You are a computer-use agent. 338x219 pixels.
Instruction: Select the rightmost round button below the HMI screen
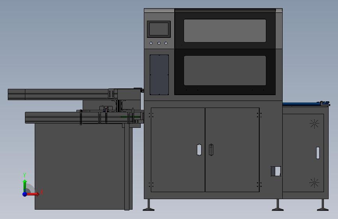point(166,43)
